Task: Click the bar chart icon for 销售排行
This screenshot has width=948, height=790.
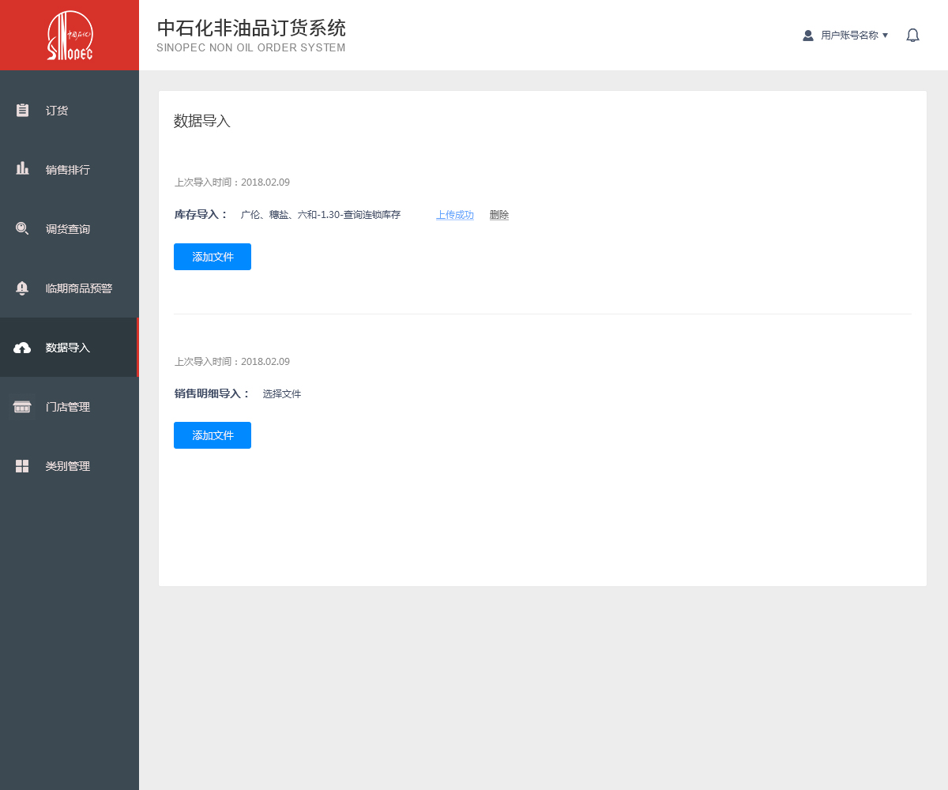Action: [x=22, y=168]
